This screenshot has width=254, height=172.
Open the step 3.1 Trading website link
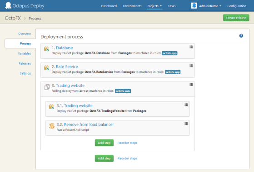78,105
